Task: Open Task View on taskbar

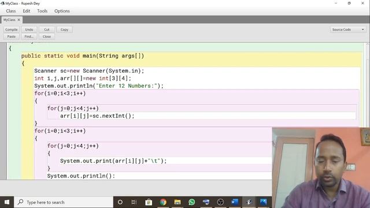Action: [x=134, y=202]
